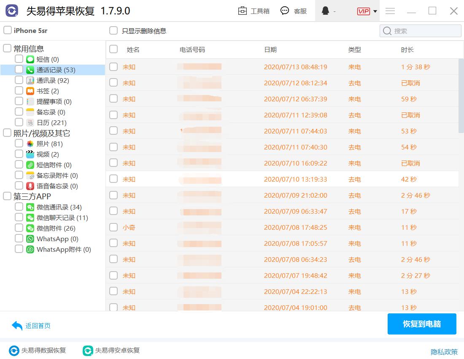Enable the 只显示删除信息 filter checkbox

(x=113, y=30)
